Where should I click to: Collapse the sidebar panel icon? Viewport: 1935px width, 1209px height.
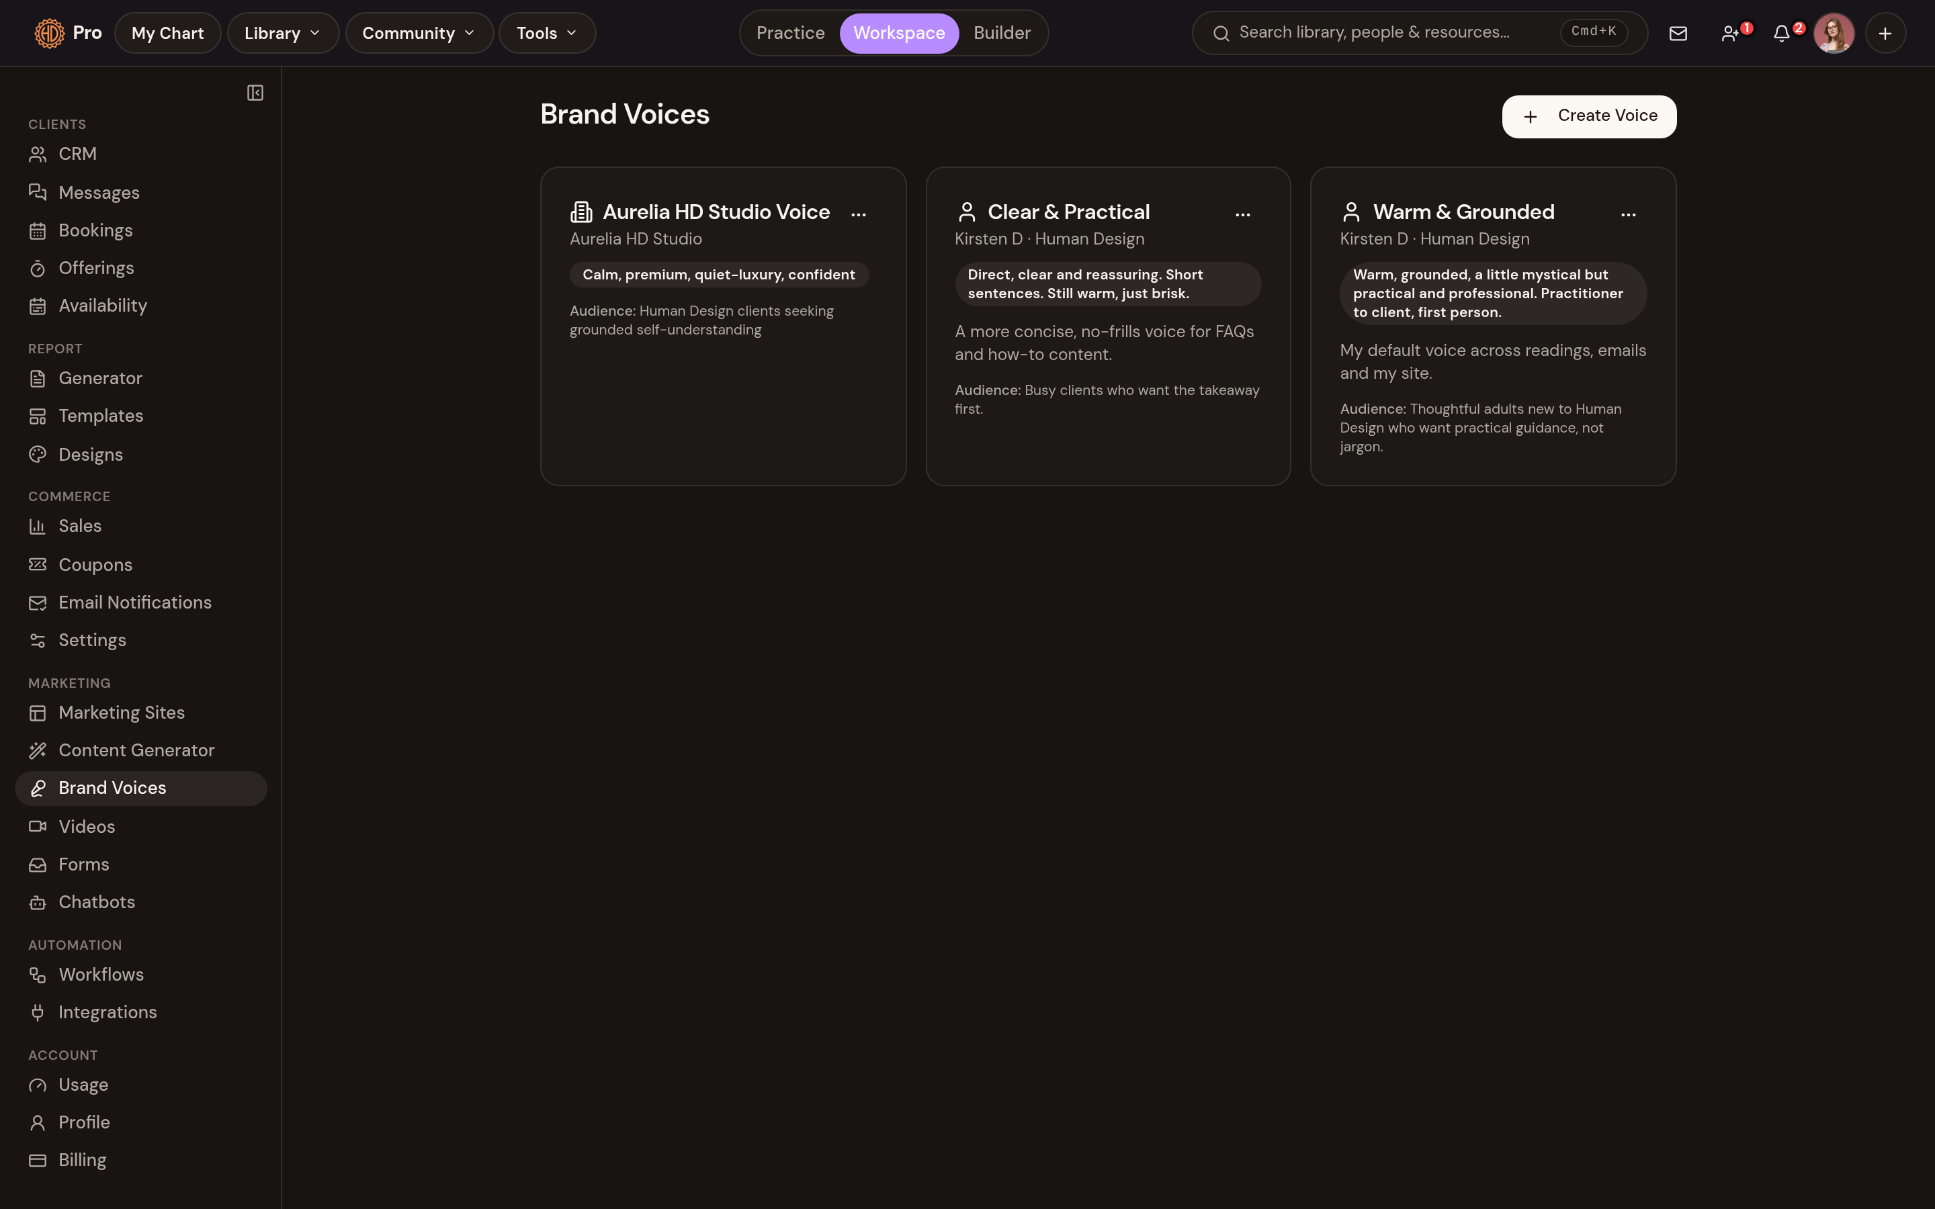[255, 93]
